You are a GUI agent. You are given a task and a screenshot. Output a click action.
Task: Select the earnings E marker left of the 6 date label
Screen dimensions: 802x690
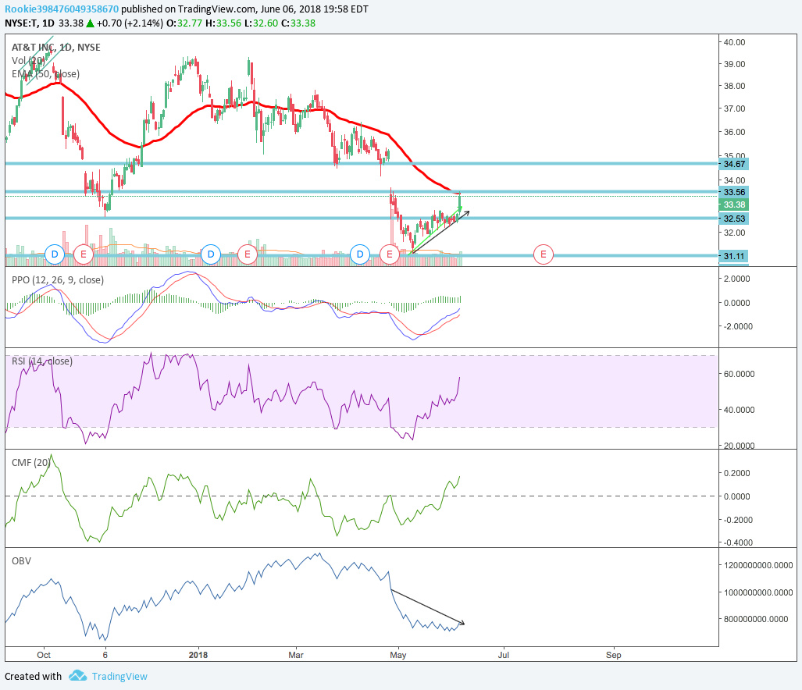(x=84, y=254)
